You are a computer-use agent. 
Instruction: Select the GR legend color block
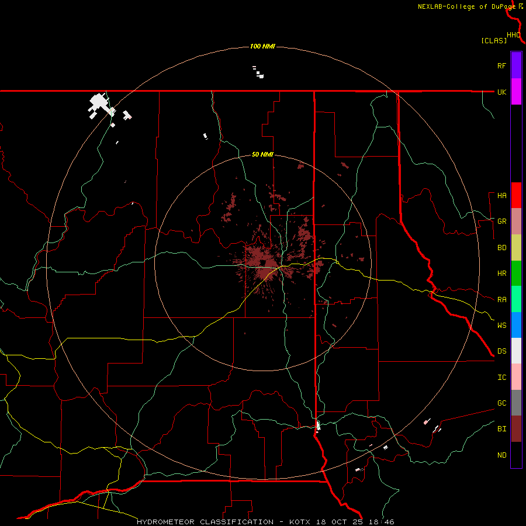point(516,222)
